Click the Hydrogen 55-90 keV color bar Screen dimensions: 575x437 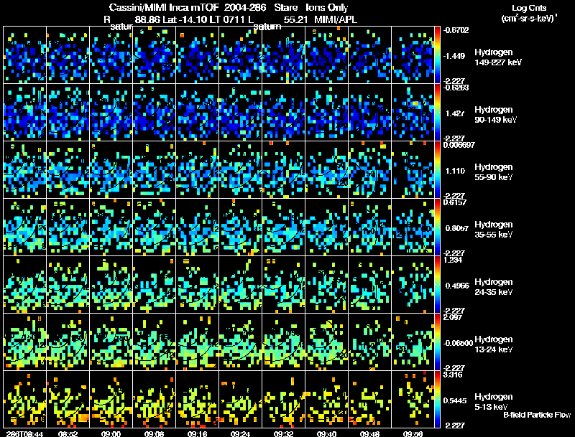[437, 170]
